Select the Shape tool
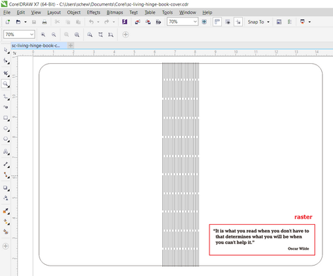333x276 pixels. coord(6,61)
